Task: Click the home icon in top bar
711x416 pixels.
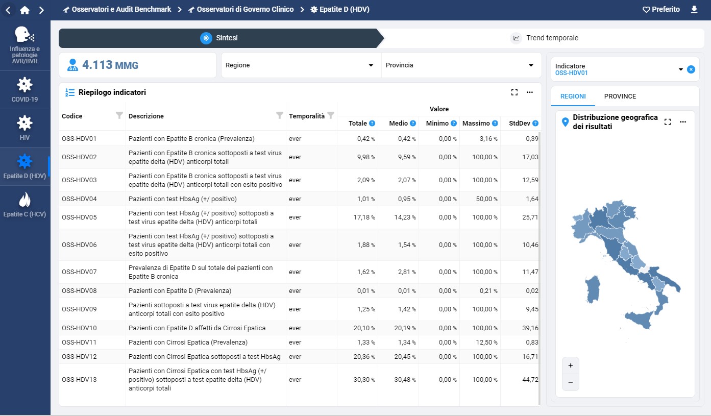Action: [x=24, y=10]
